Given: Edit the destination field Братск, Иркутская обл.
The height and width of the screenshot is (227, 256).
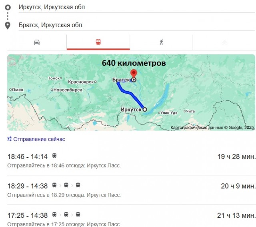Looking at the screenshot, I should click(137, 25).
